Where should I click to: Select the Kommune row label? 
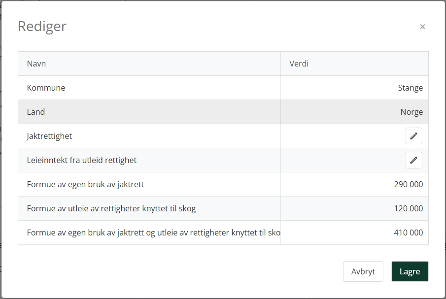(x=46, y=88)
